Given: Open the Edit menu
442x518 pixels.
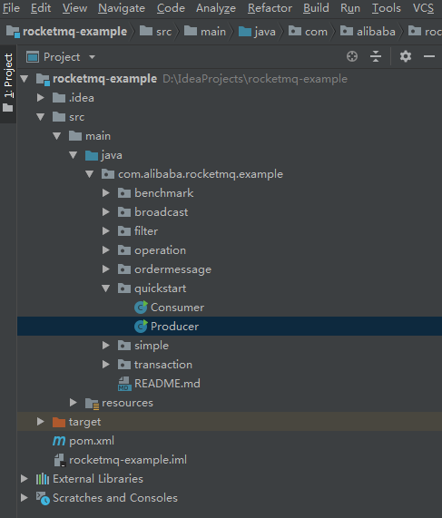Looking at the screenshot, I should 41,8.
